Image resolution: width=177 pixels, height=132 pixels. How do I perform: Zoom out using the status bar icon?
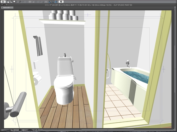point(15,130)
